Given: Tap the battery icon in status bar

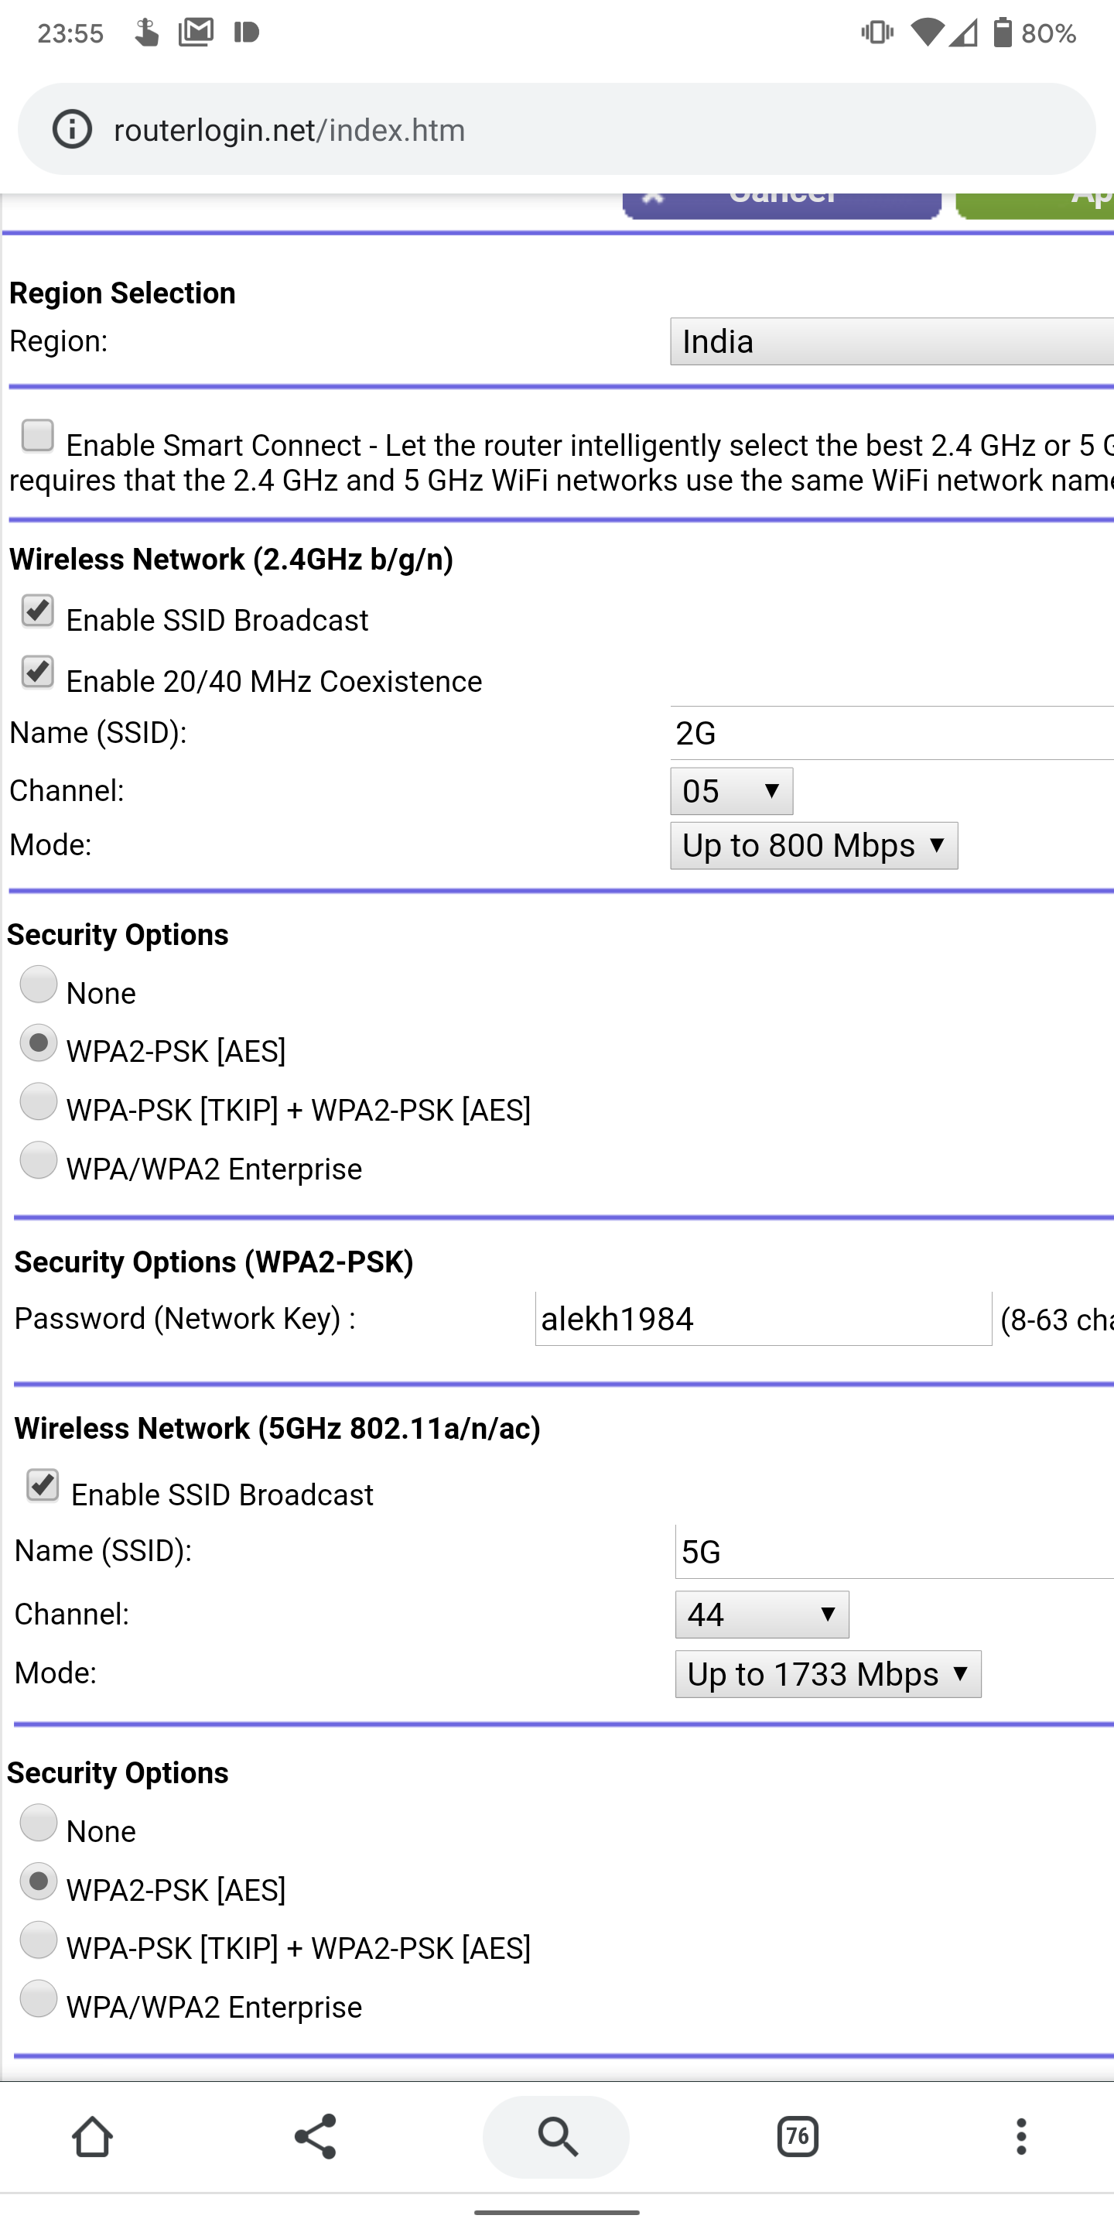Looking at the screenshot, I should [1003, 33].
